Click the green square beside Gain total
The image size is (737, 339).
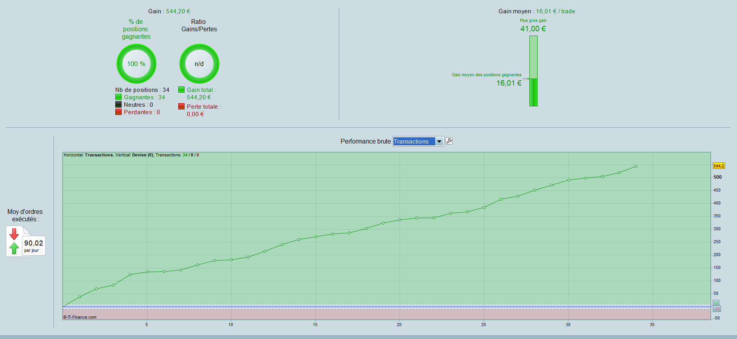point(181,90)
